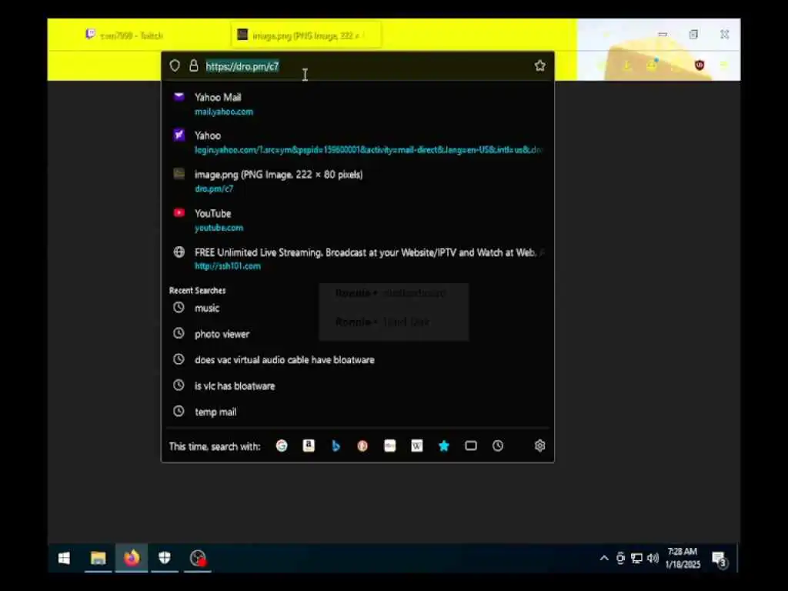Screen dimensions: 788x591
Task: Choose recent search 'photo viewer'
Action: coord(357,334)
